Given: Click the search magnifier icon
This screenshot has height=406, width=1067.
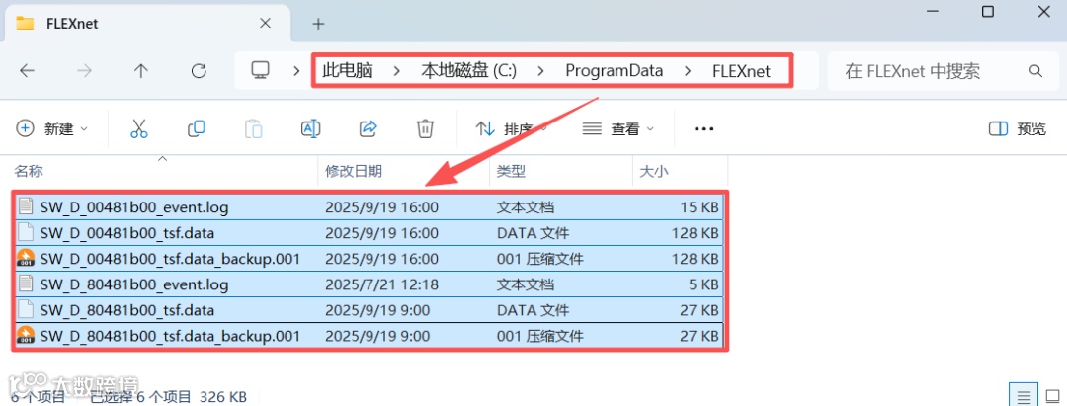Looking at the screenshot, I should tap(1035, 71).
